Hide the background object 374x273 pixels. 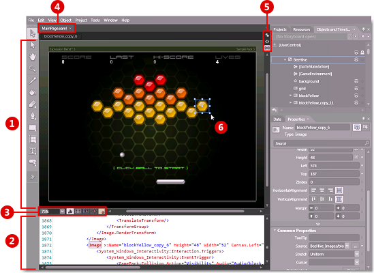click(356, 81)
